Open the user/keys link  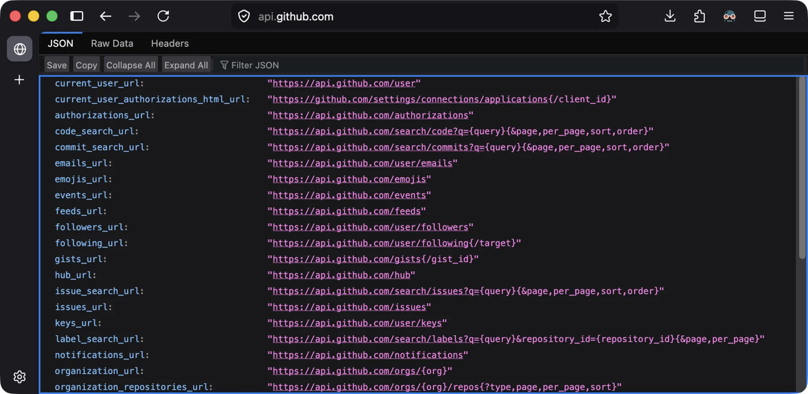357,323
